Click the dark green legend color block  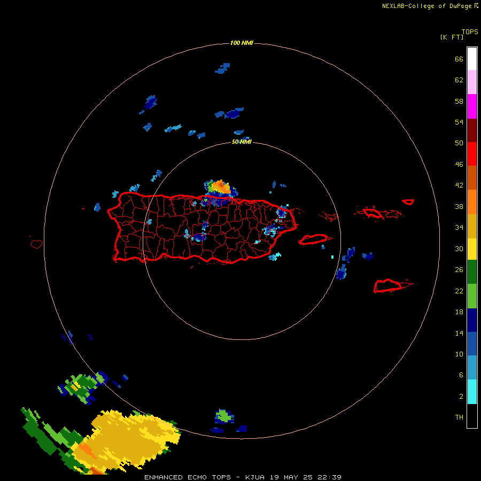coord(472,272)
